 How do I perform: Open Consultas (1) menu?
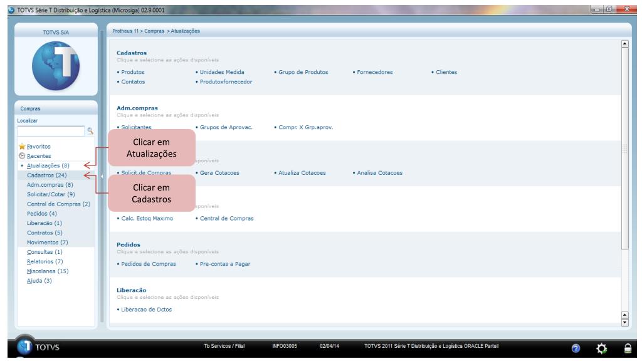[x=45, y=252]
